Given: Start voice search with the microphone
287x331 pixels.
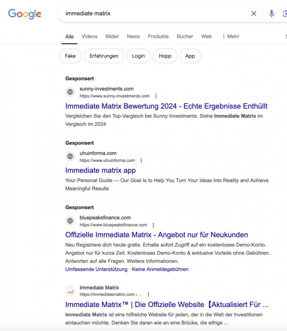Looking at the screenshot, I should point(272,13).
